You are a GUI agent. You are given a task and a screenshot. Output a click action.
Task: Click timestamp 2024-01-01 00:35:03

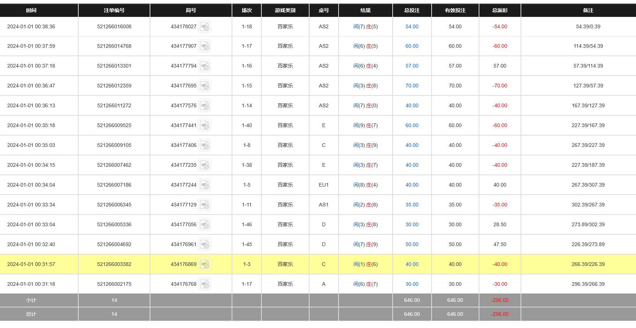[x=31, y=145]
